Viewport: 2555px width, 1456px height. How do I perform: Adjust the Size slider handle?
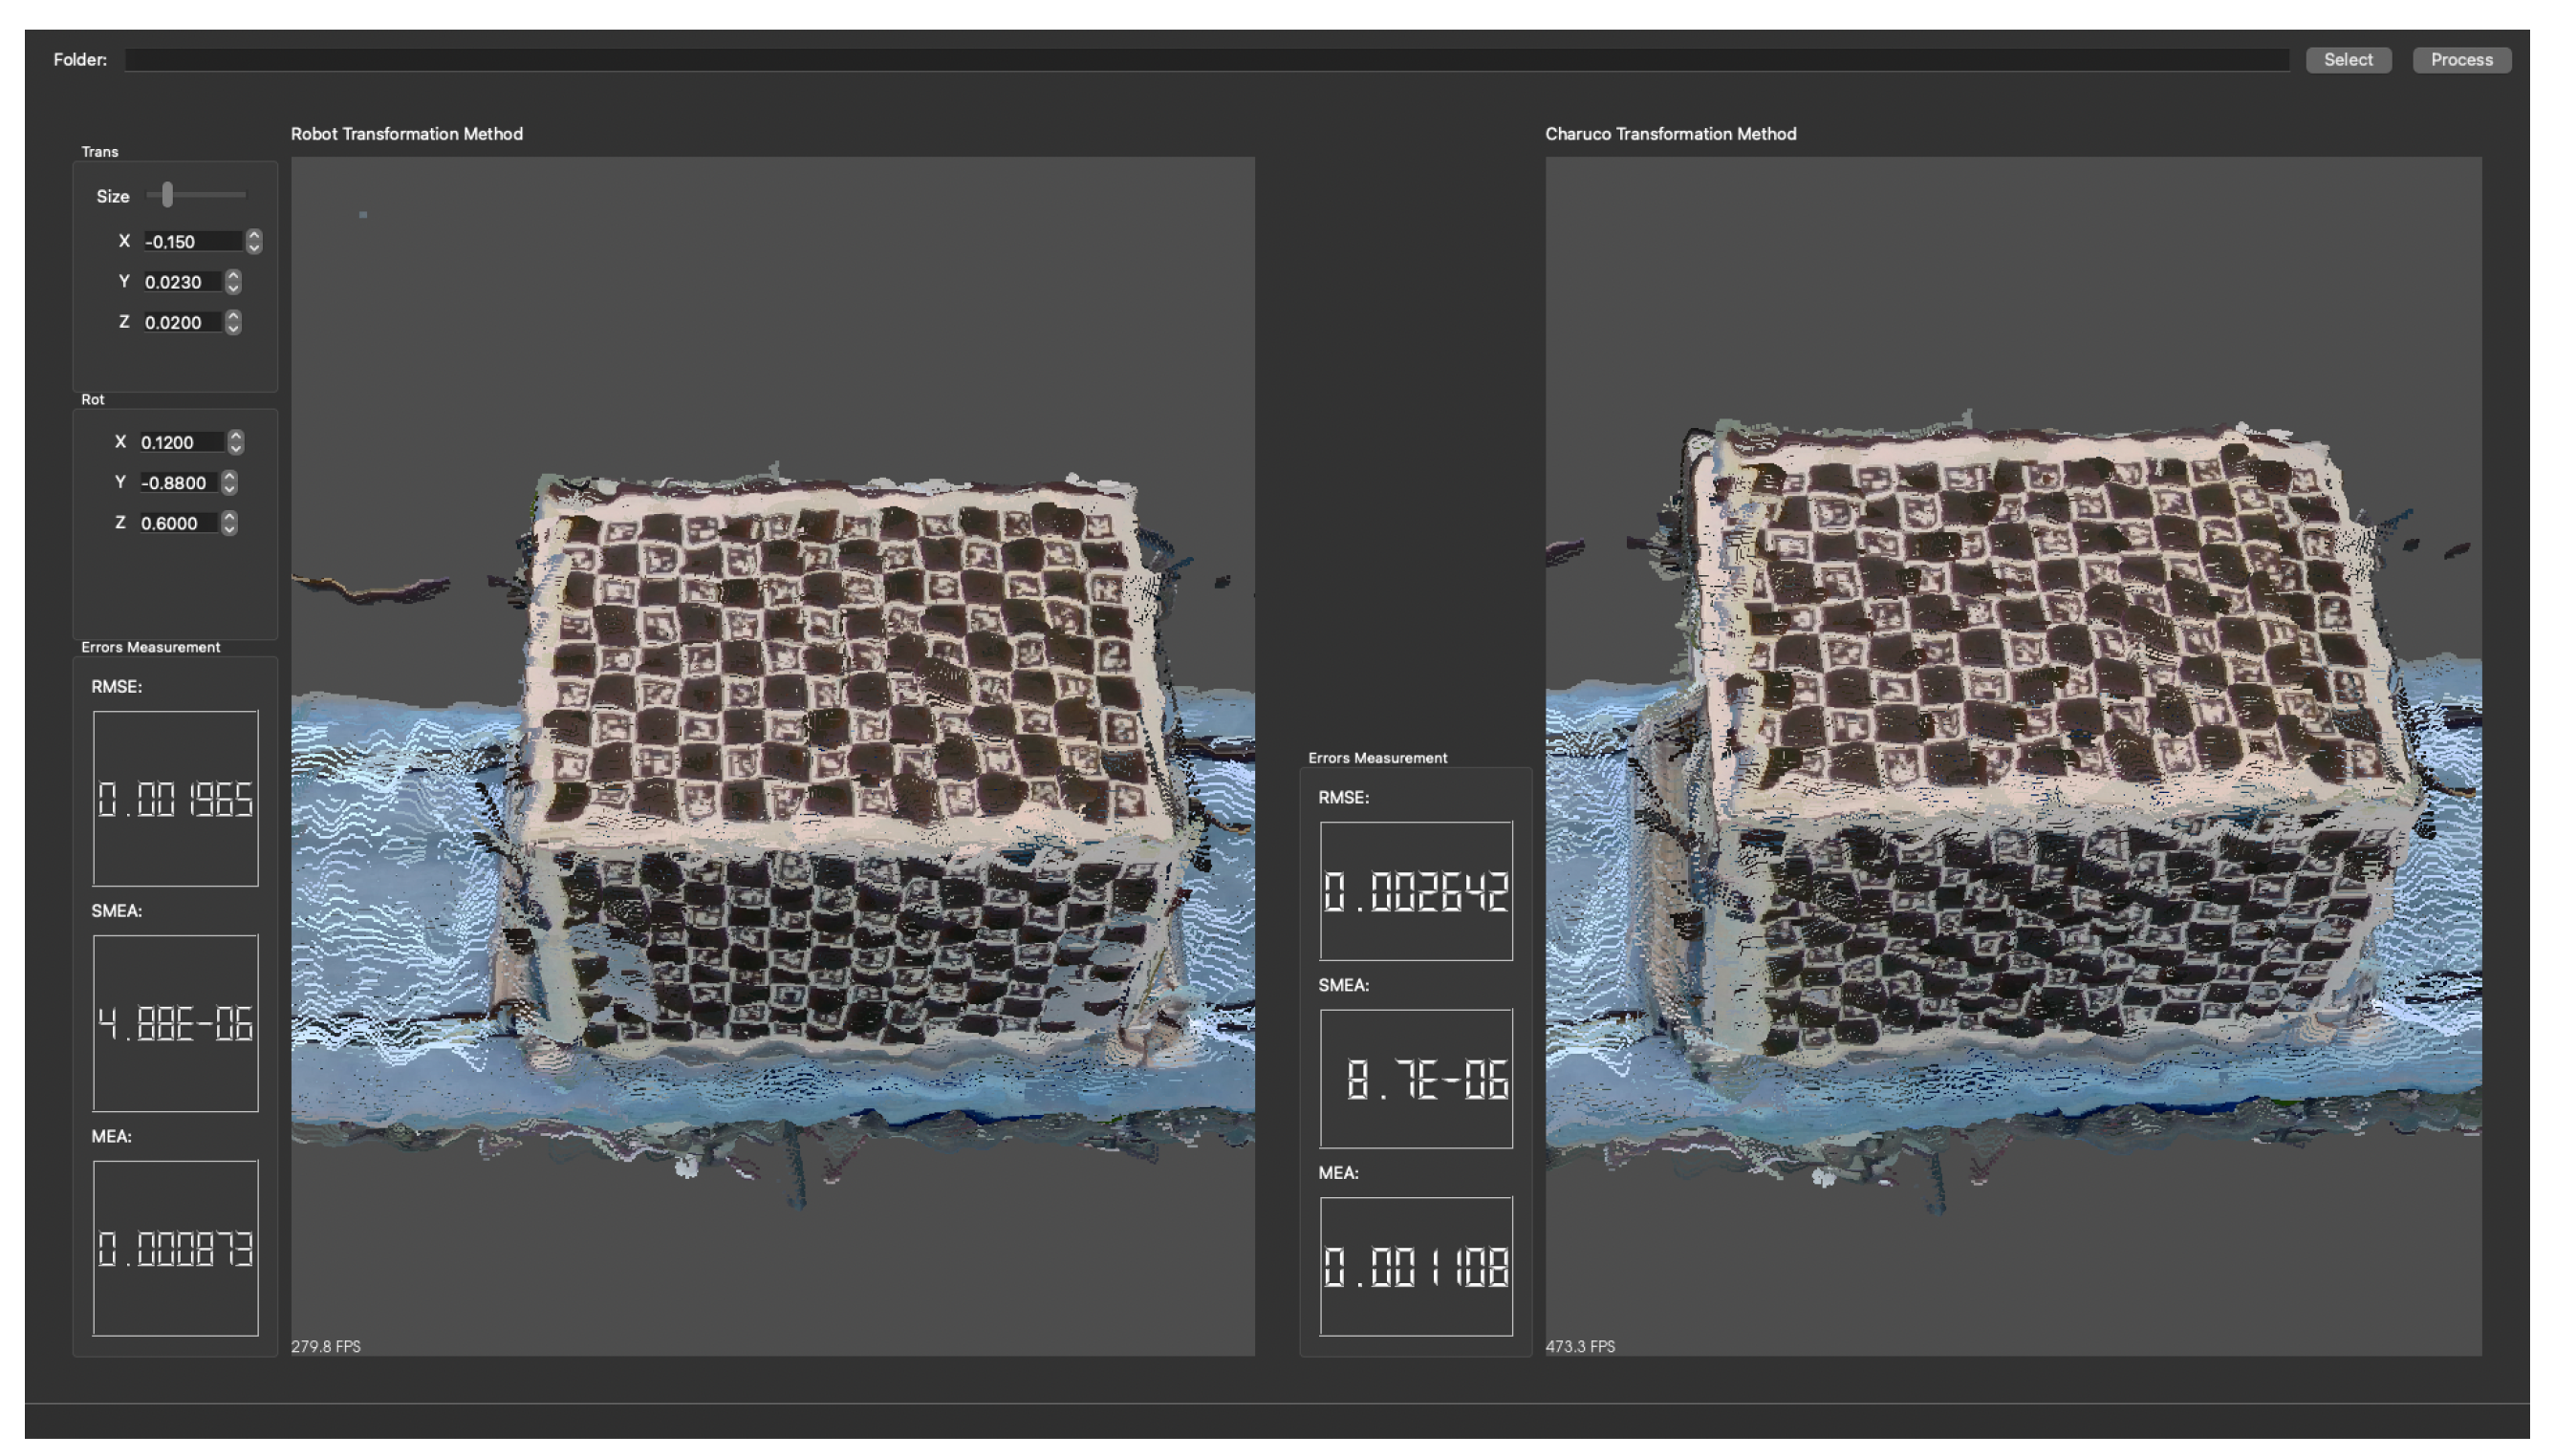167,195
